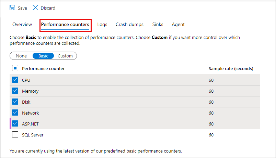This screenshot has width=276, height=158.
Task: Switch to the Agent tab
Action: [178, 25]
